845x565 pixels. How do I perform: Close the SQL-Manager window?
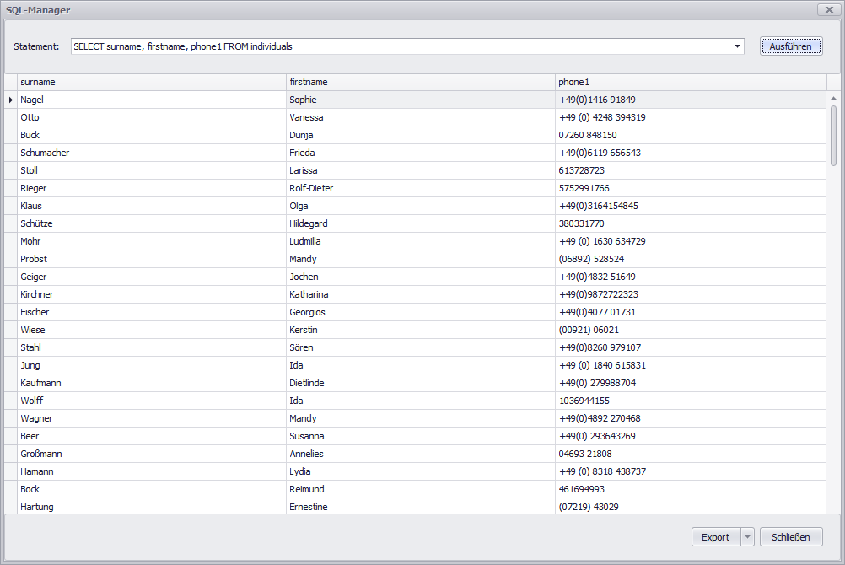(x=827, y=10)
